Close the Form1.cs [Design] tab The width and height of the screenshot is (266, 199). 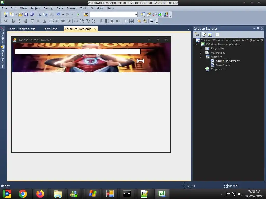(95, 29)
